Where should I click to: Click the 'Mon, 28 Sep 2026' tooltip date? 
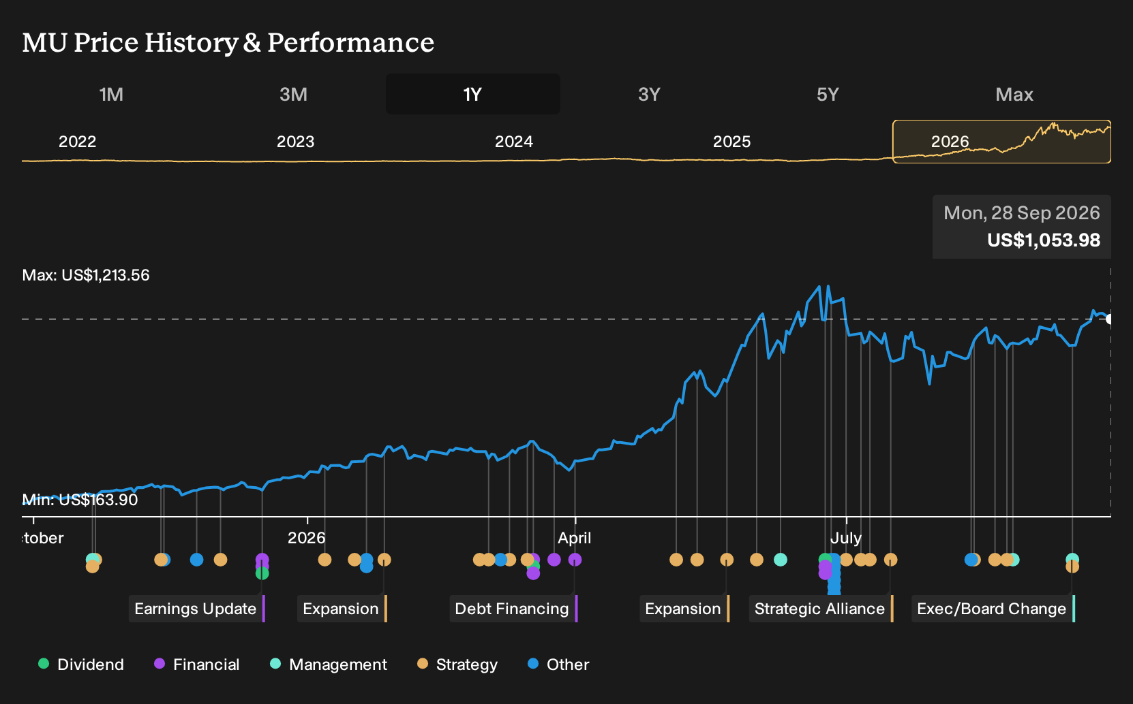(1021, 213)
